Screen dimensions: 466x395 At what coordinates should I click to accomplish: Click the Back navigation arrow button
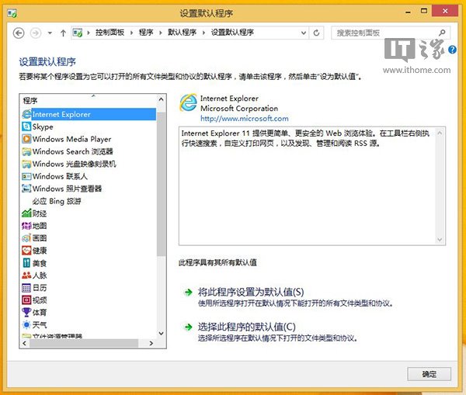(x=19, y=33)
